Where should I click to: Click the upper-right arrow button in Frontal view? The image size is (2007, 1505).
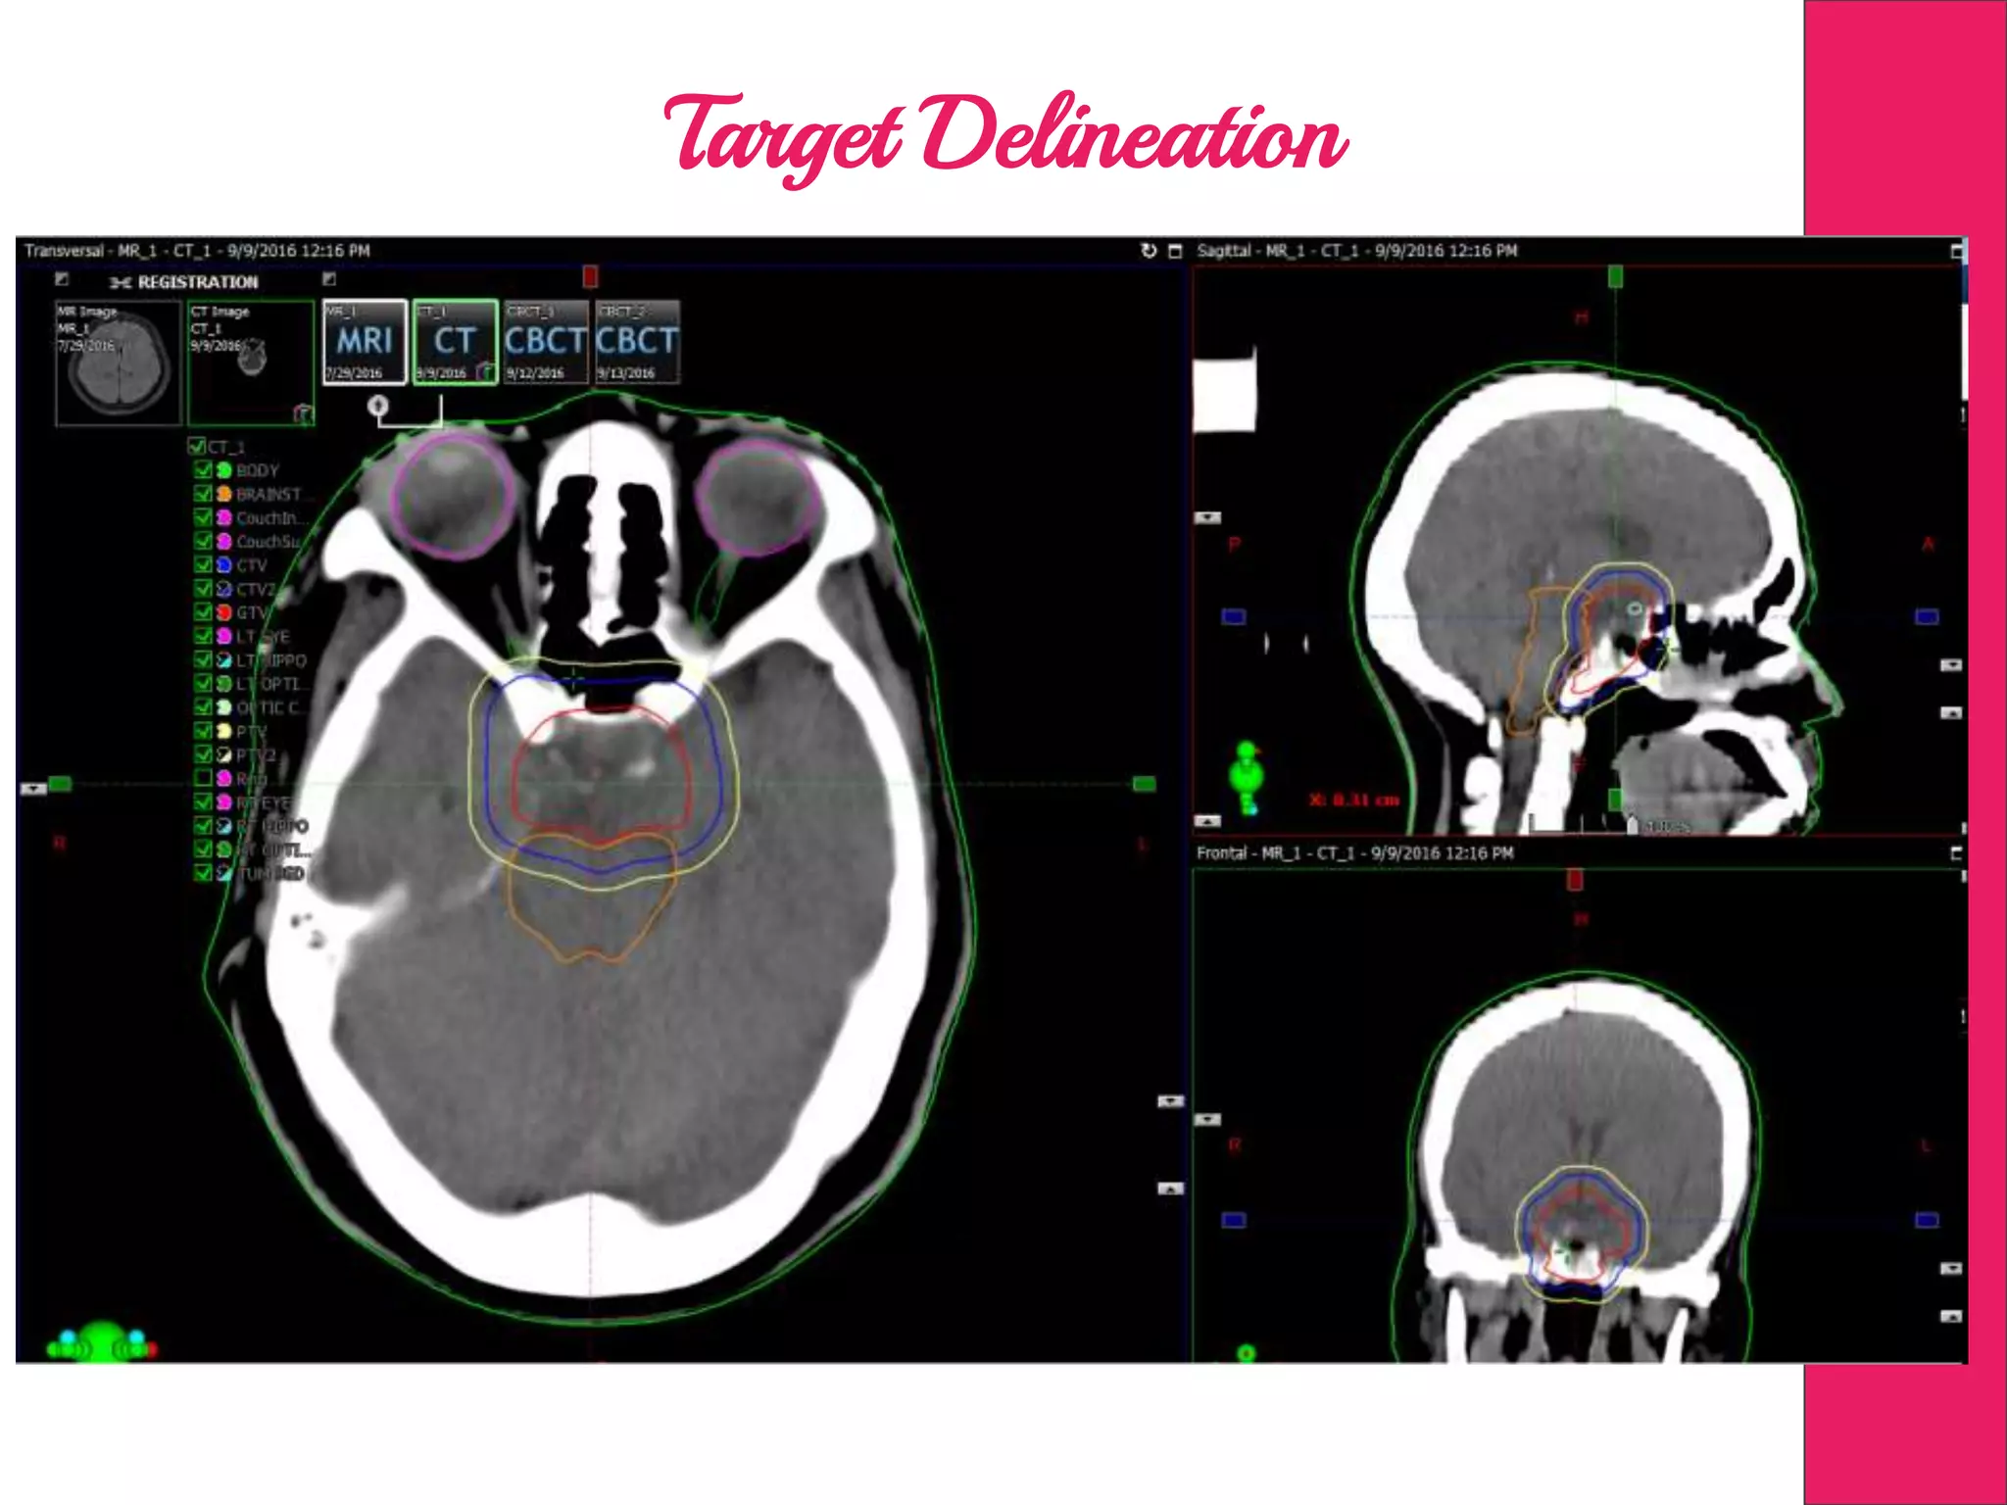tap(1951, 1269)
